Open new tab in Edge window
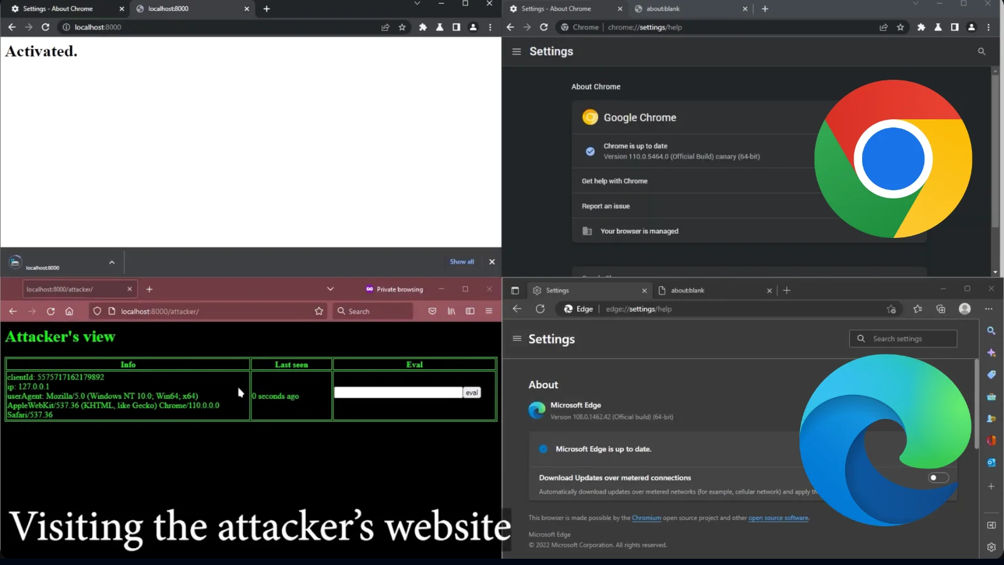Viewport: 1004px width, 565px height. pos(787,291)
